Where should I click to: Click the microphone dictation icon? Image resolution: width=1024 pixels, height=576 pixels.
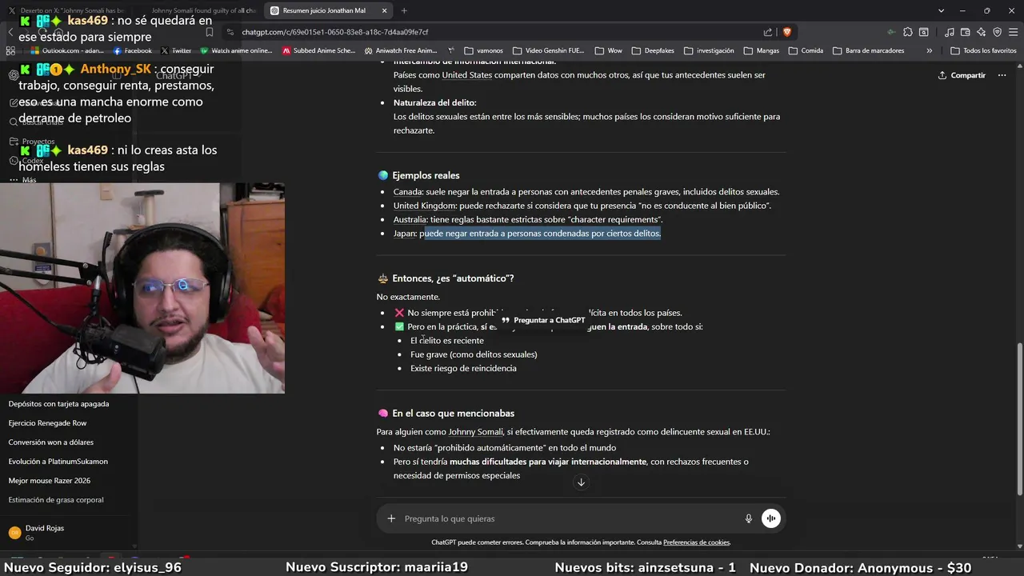click(749, 518)
